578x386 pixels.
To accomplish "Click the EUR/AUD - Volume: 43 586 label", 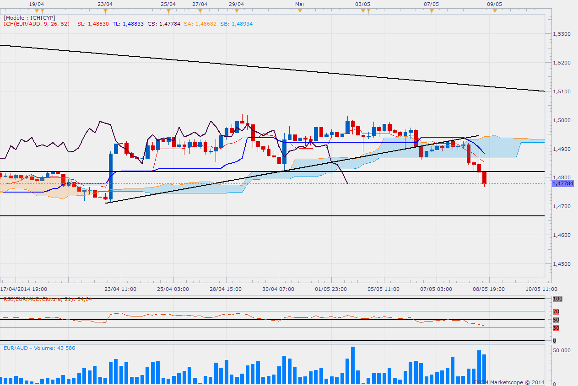I will [39, 348].
